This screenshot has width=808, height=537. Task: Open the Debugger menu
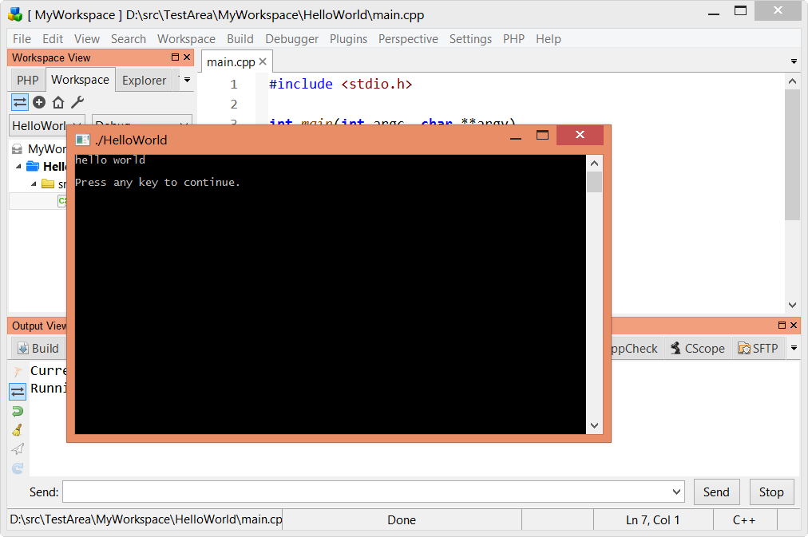click(291, 38)
